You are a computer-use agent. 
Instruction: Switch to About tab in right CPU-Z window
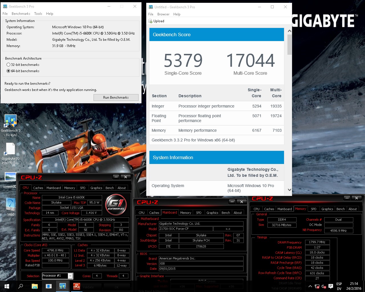click(x=353, y=209)
